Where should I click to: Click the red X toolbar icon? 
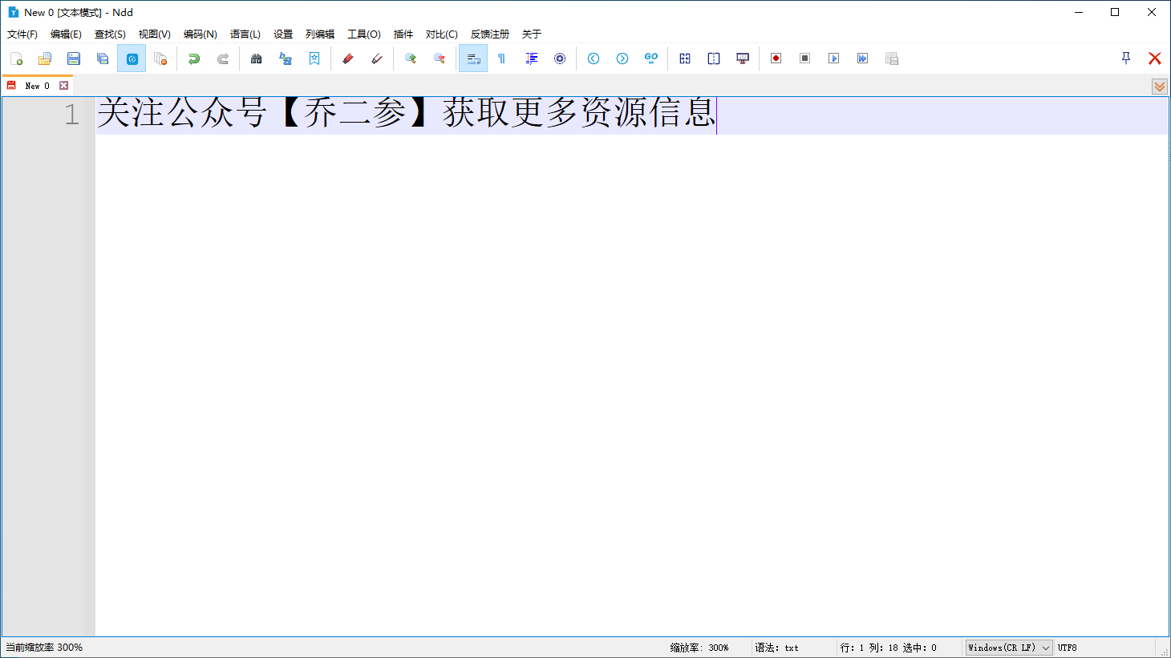point(1155,59)
